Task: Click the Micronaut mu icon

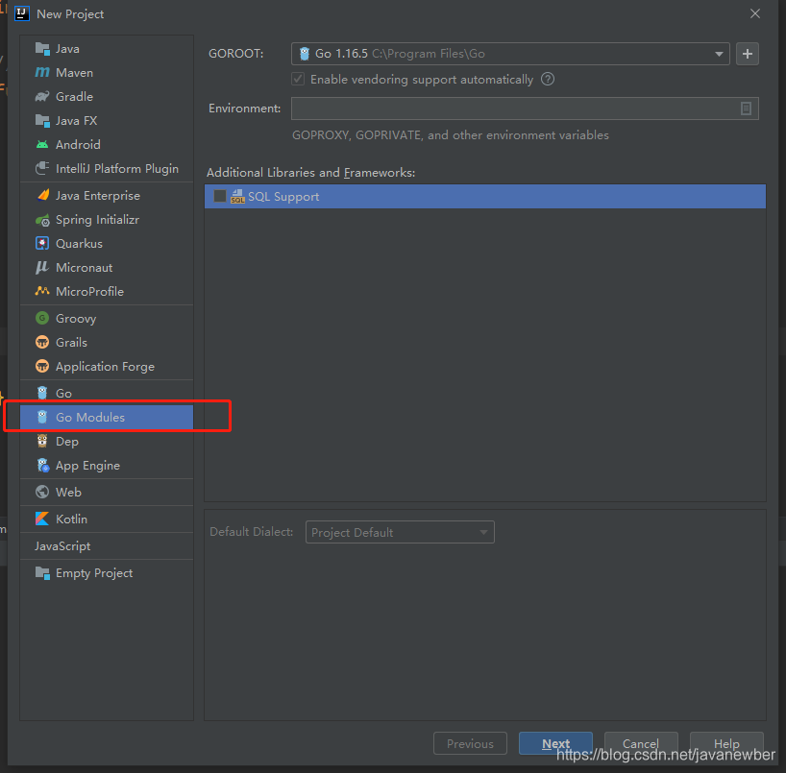Action: tap(42, 268)
